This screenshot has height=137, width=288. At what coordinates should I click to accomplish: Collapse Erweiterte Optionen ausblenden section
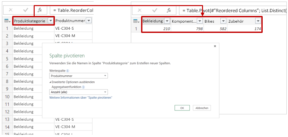72,82
